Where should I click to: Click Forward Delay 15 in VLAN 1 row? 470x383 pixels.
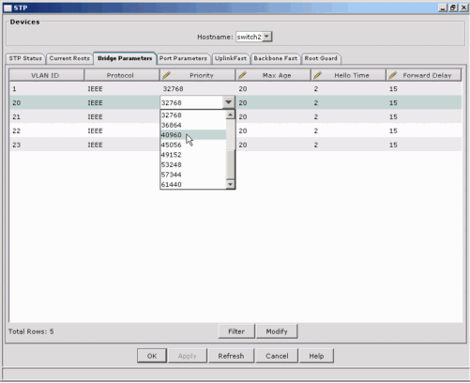click(393, 89)
